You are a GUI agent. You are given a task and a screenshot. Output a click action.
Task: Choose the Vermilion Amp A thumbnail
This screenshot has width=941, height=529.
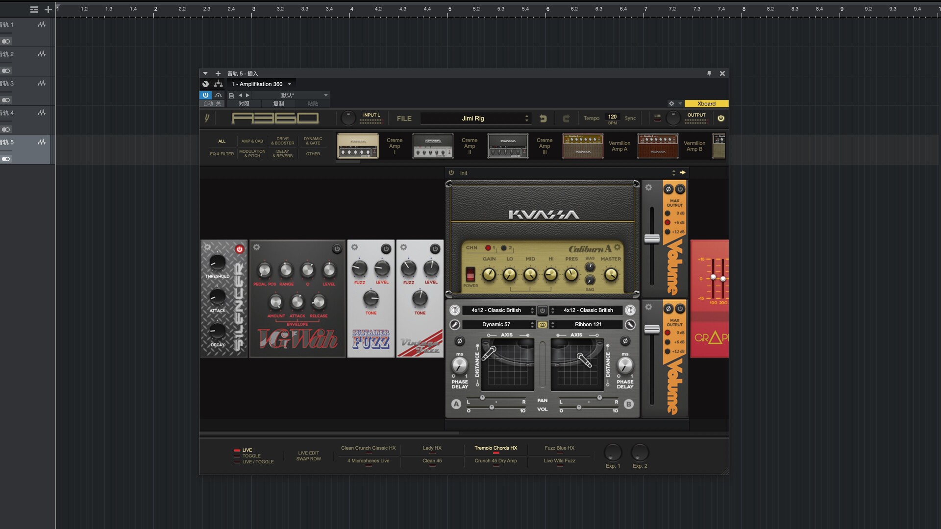(x=583, y=146)
